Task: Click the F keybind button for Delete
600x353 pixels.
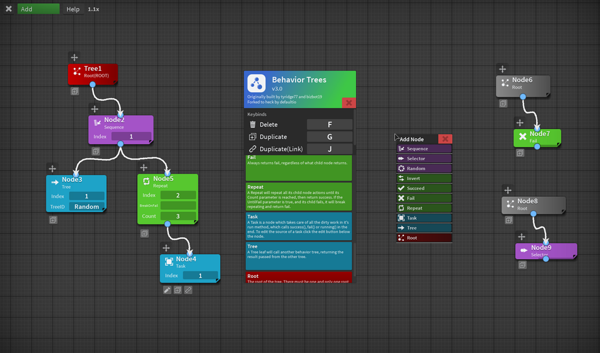Action: pyautogui.click(x=330, y=124)
